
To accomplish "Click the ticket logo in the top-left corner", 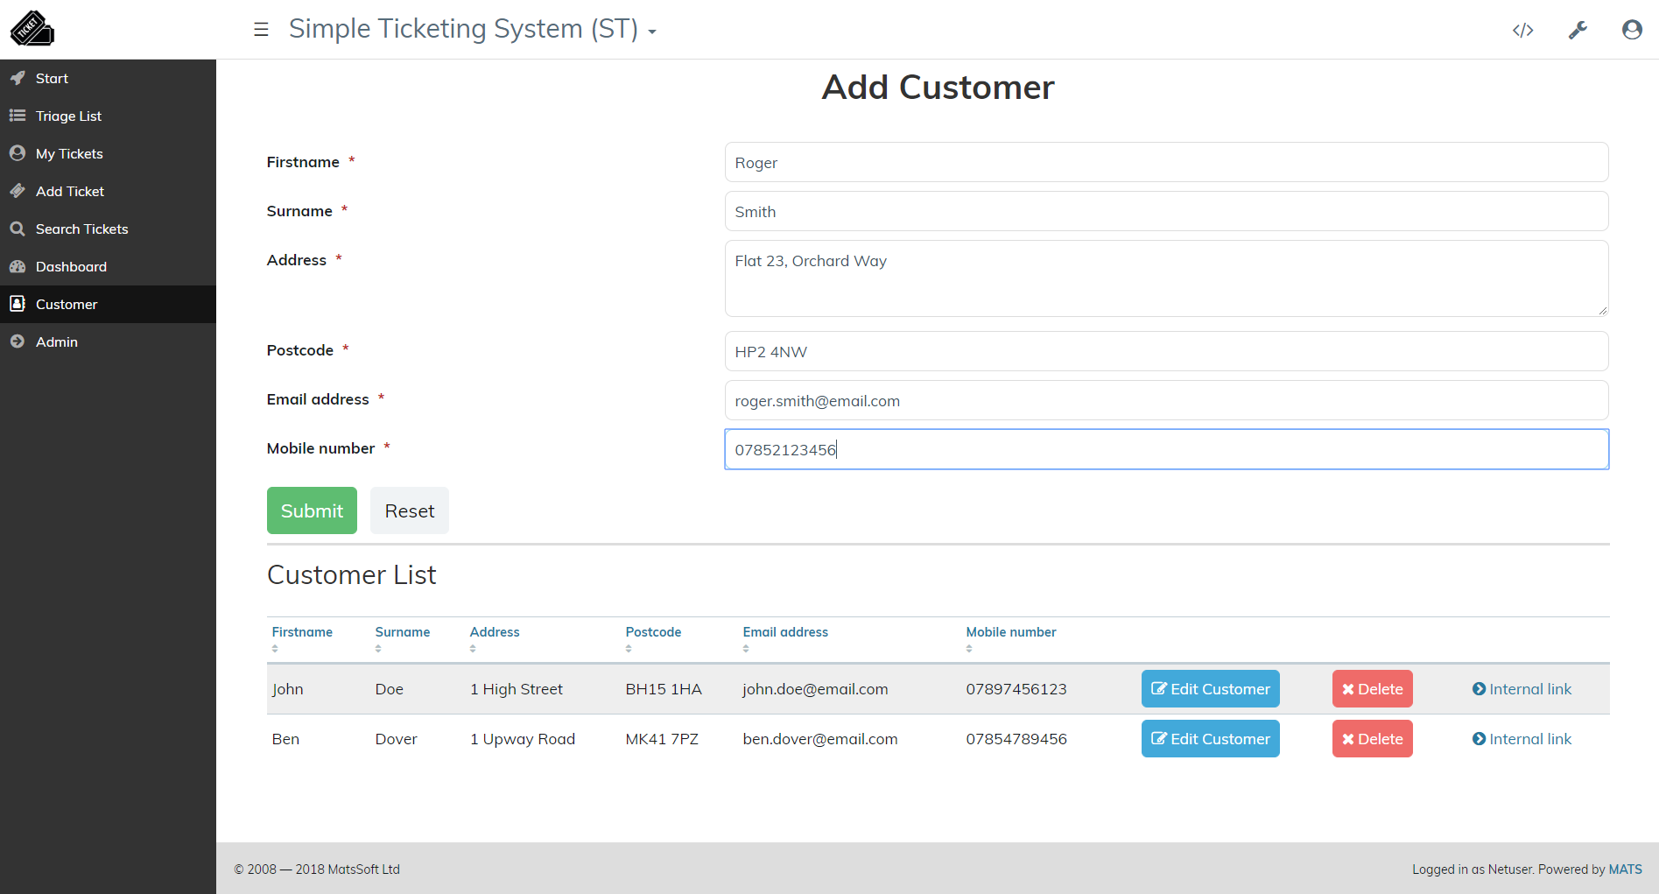I will coord(32,27).
